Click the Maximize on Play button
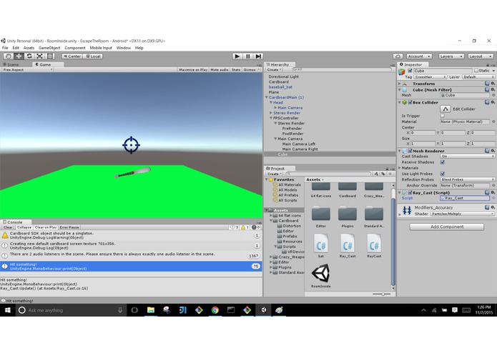Screen dimensions: 497x353 click(x=193, y=69)
